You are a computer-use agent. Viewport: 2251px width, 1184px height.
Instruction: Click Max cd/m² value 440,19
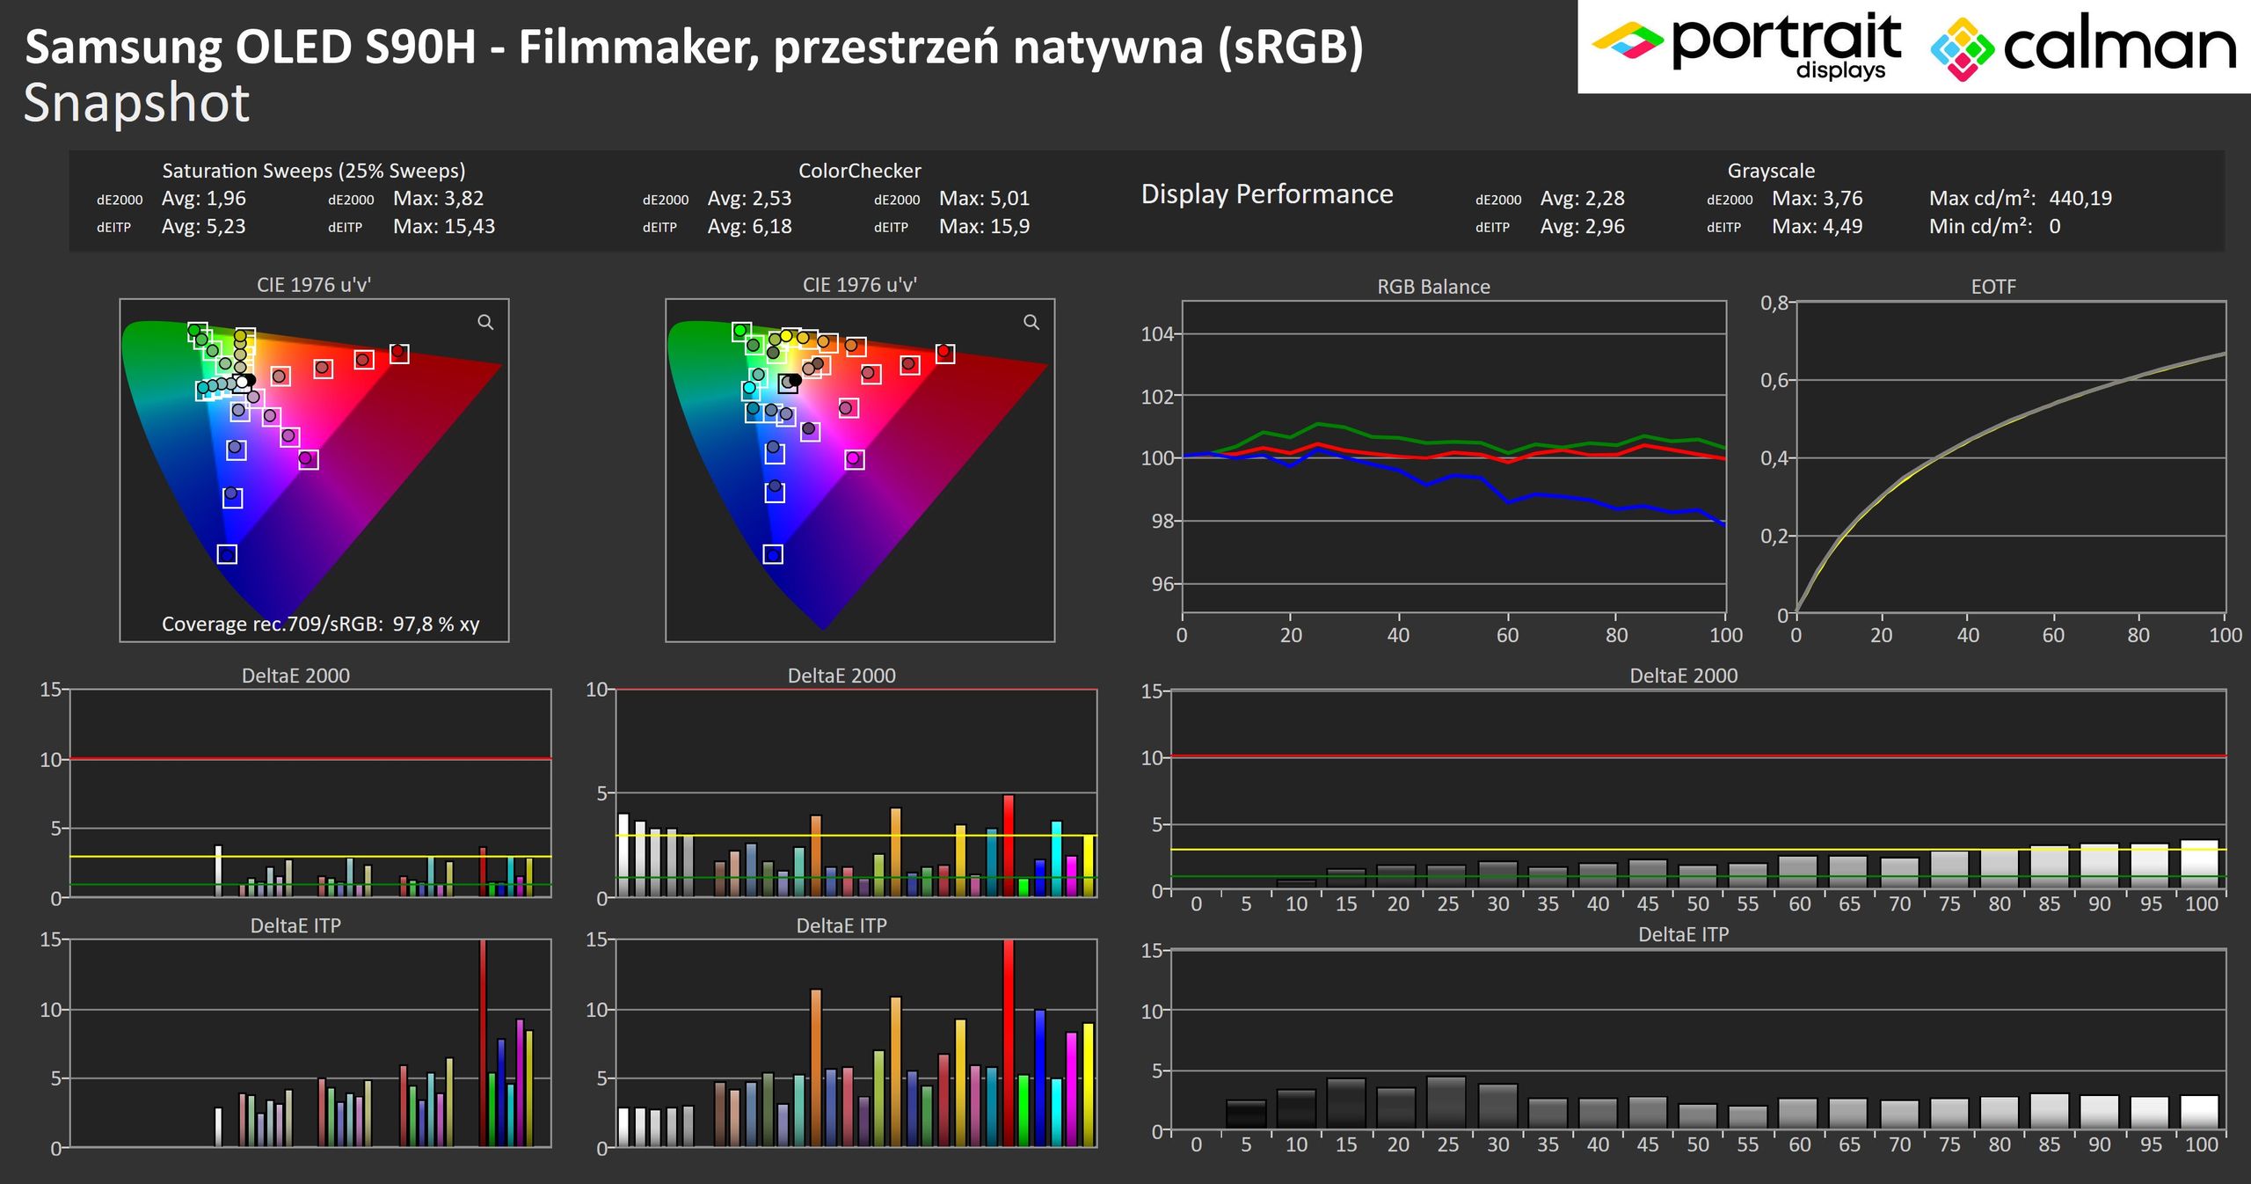2080,199
